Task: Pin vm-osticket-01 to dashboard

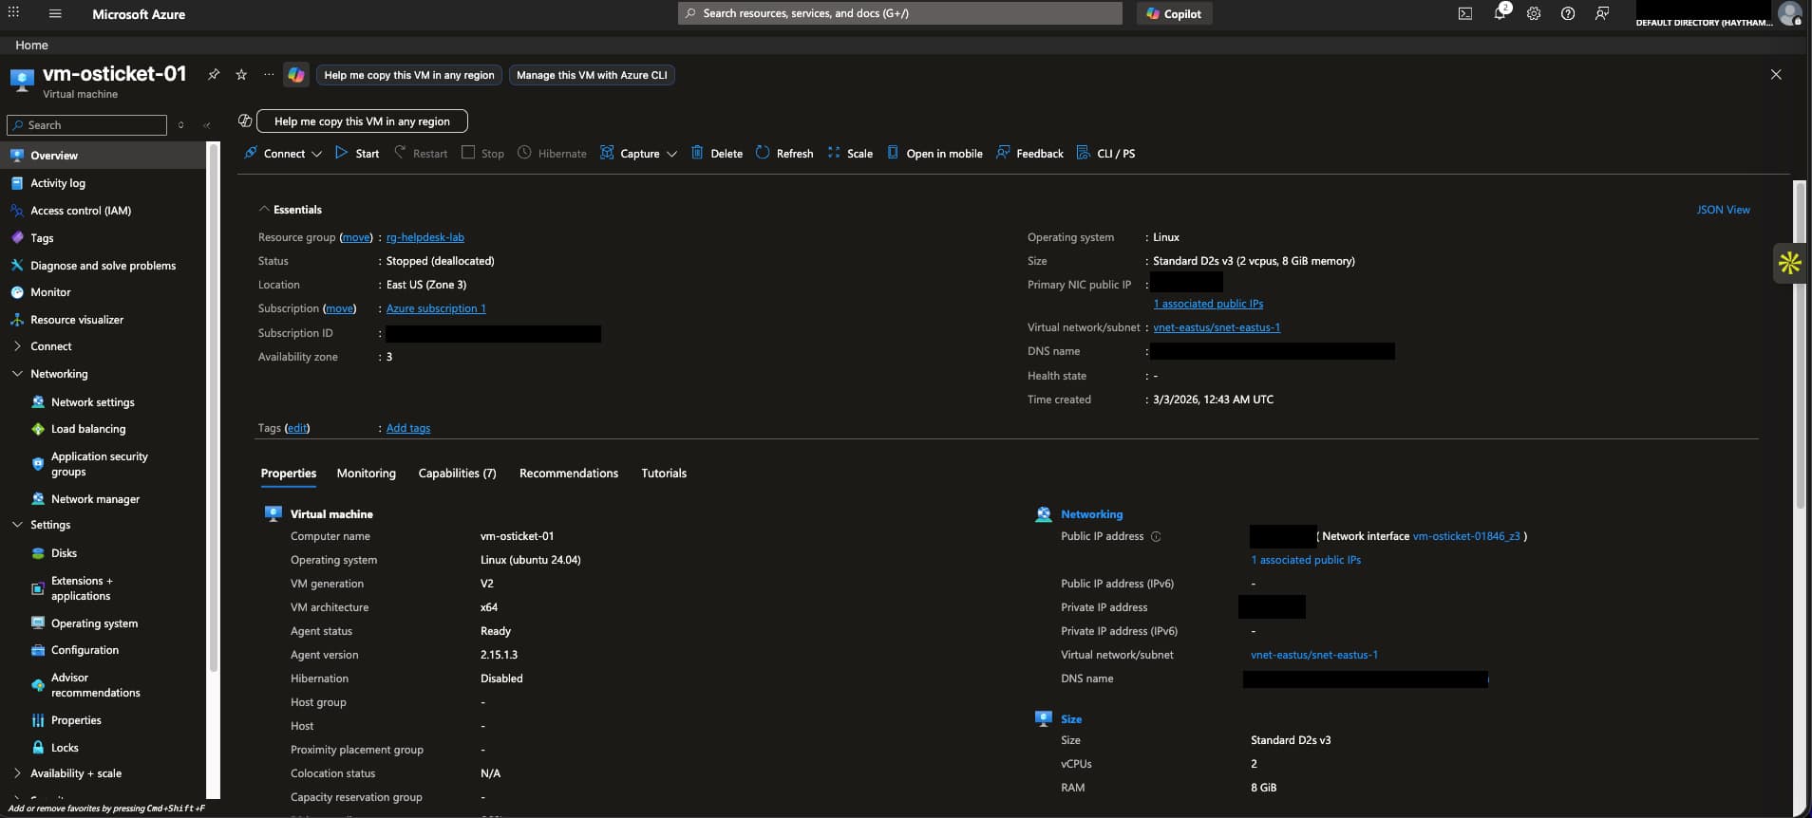Action: [x=214, y=74]
